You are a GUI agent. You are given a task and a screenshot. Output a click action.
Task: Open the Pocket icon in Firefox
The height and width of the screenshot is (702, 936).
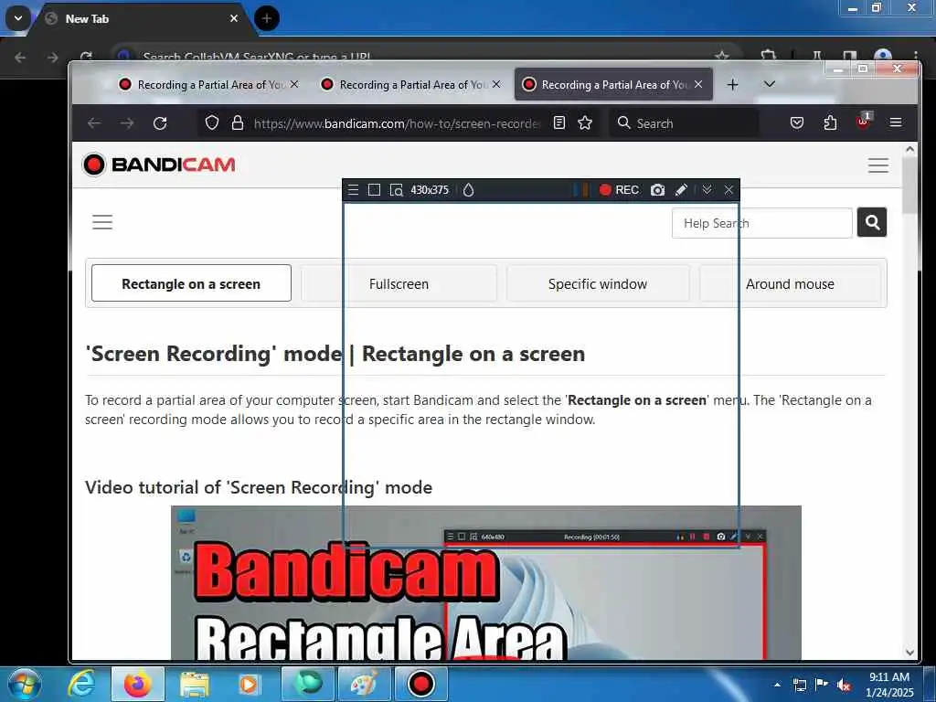pos(797,123)
